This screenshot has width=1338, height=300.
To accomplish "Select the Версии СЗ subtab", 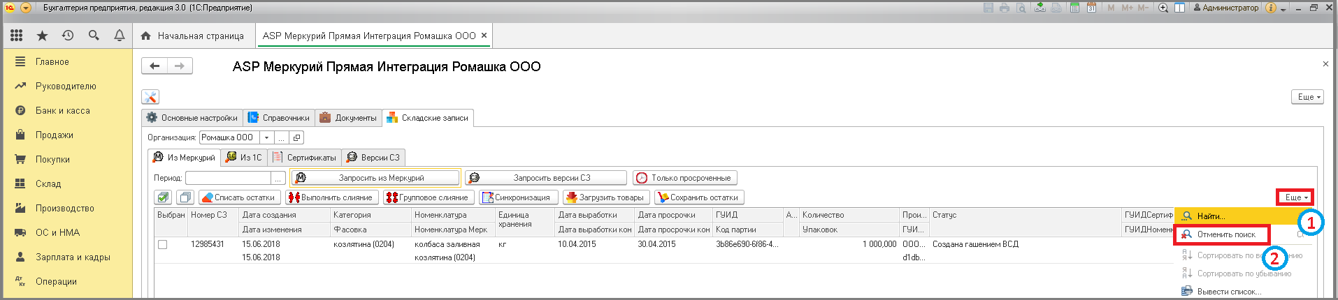I will [x=373, y=157].
